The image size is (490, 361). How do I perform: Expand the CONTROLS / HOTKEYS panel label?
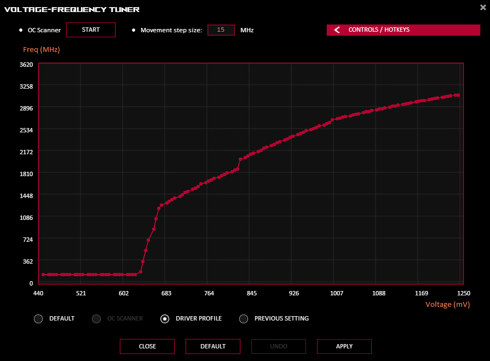pos(379,30)
